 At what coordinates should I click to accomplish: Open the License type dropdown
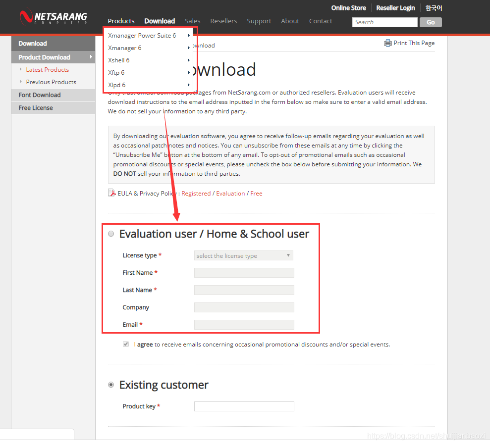pyautogui.click(x=243, y=256)
